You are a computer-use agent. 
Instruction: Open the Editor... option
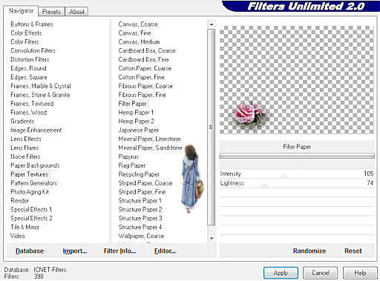pyautogui.click(x=165, y=251)
